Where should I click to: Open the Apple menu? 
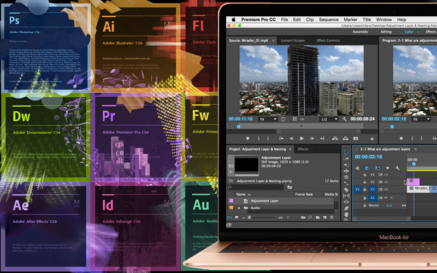tap(234, 20)
